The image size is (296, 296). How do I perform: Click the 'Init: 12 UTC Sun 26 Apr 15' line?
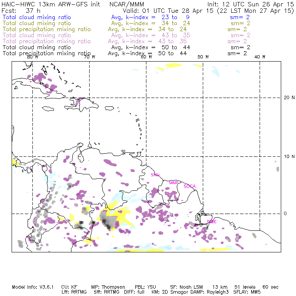tap(250, 4)
